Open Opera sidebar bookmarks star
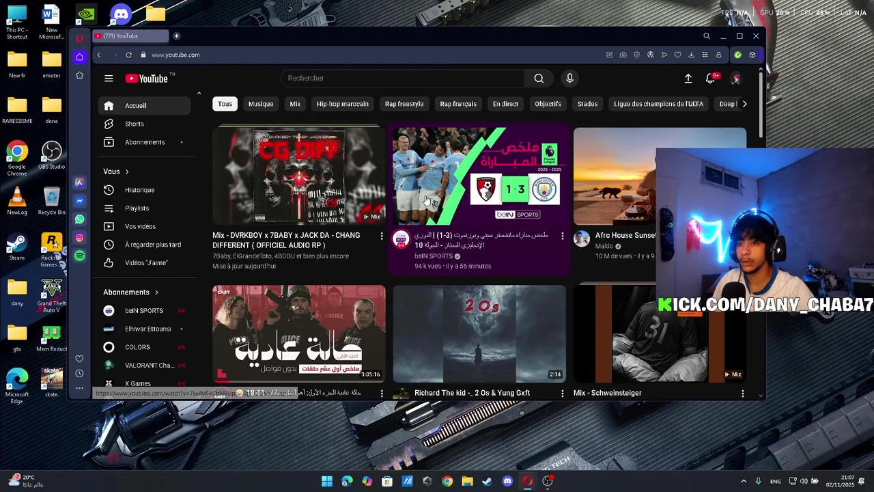The width and height of the screenshot is (874, 492). [80, 75]
